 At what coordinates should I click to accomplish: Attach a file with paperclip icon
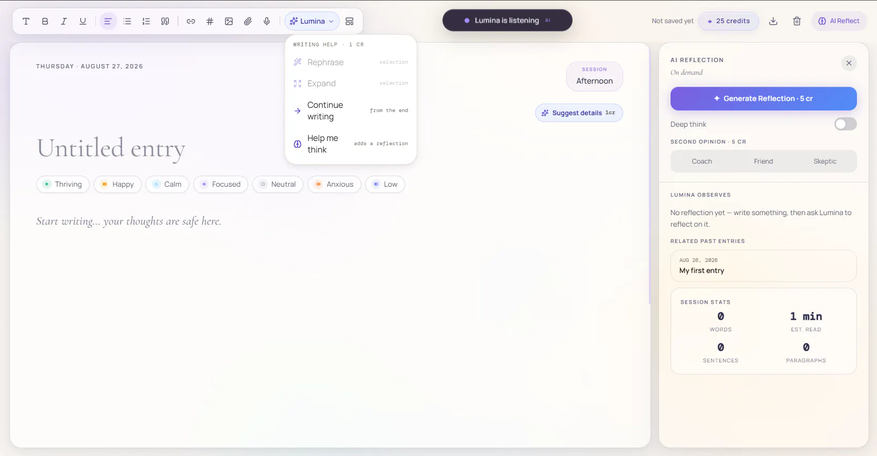click(248, 22)
